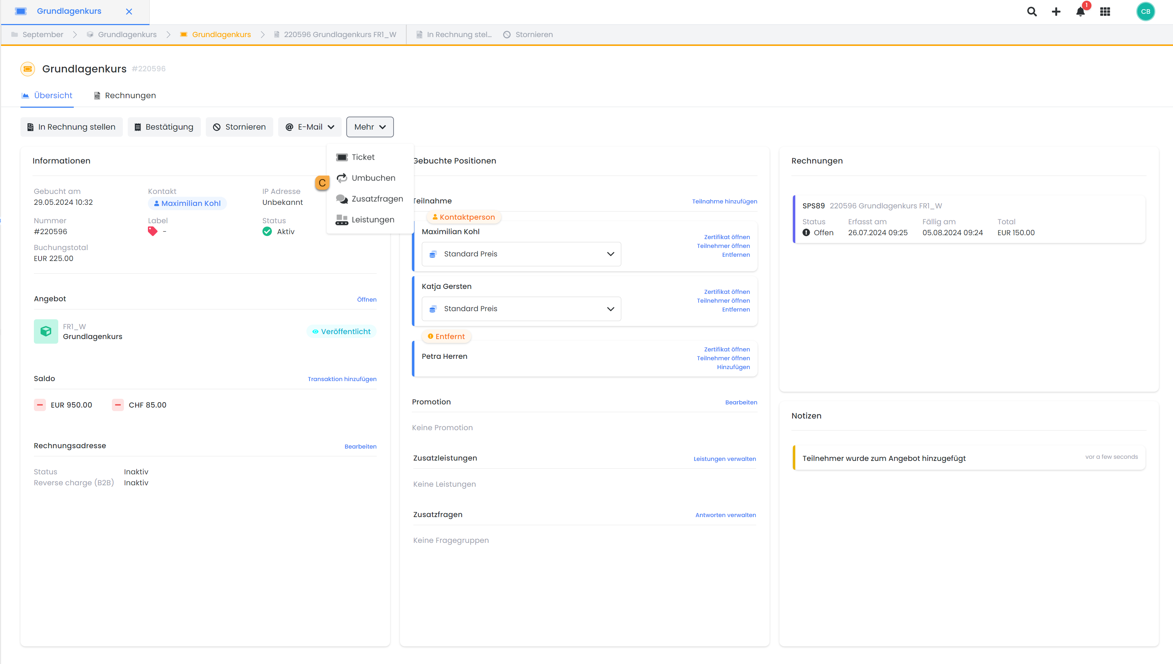
Task: Open the E-Mail dropdown button
Action: [310, 127]
